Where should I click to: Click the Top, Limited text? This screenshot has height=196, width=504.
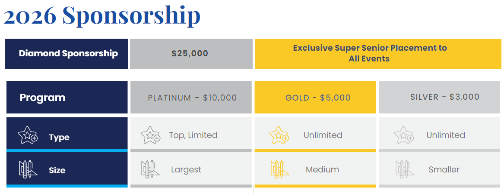click(x=193, y=135)
